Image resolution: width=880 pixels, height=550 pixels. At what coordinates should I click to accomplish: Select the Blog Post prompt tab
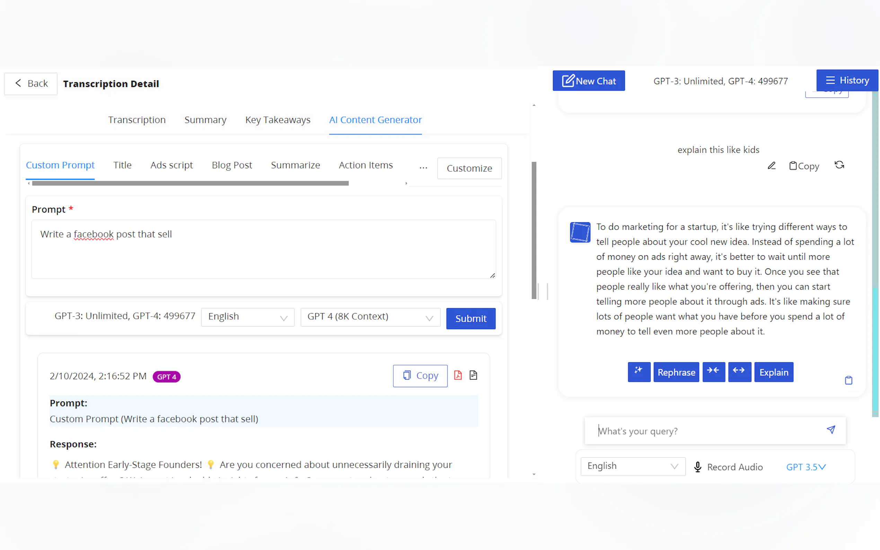[232, 165]
